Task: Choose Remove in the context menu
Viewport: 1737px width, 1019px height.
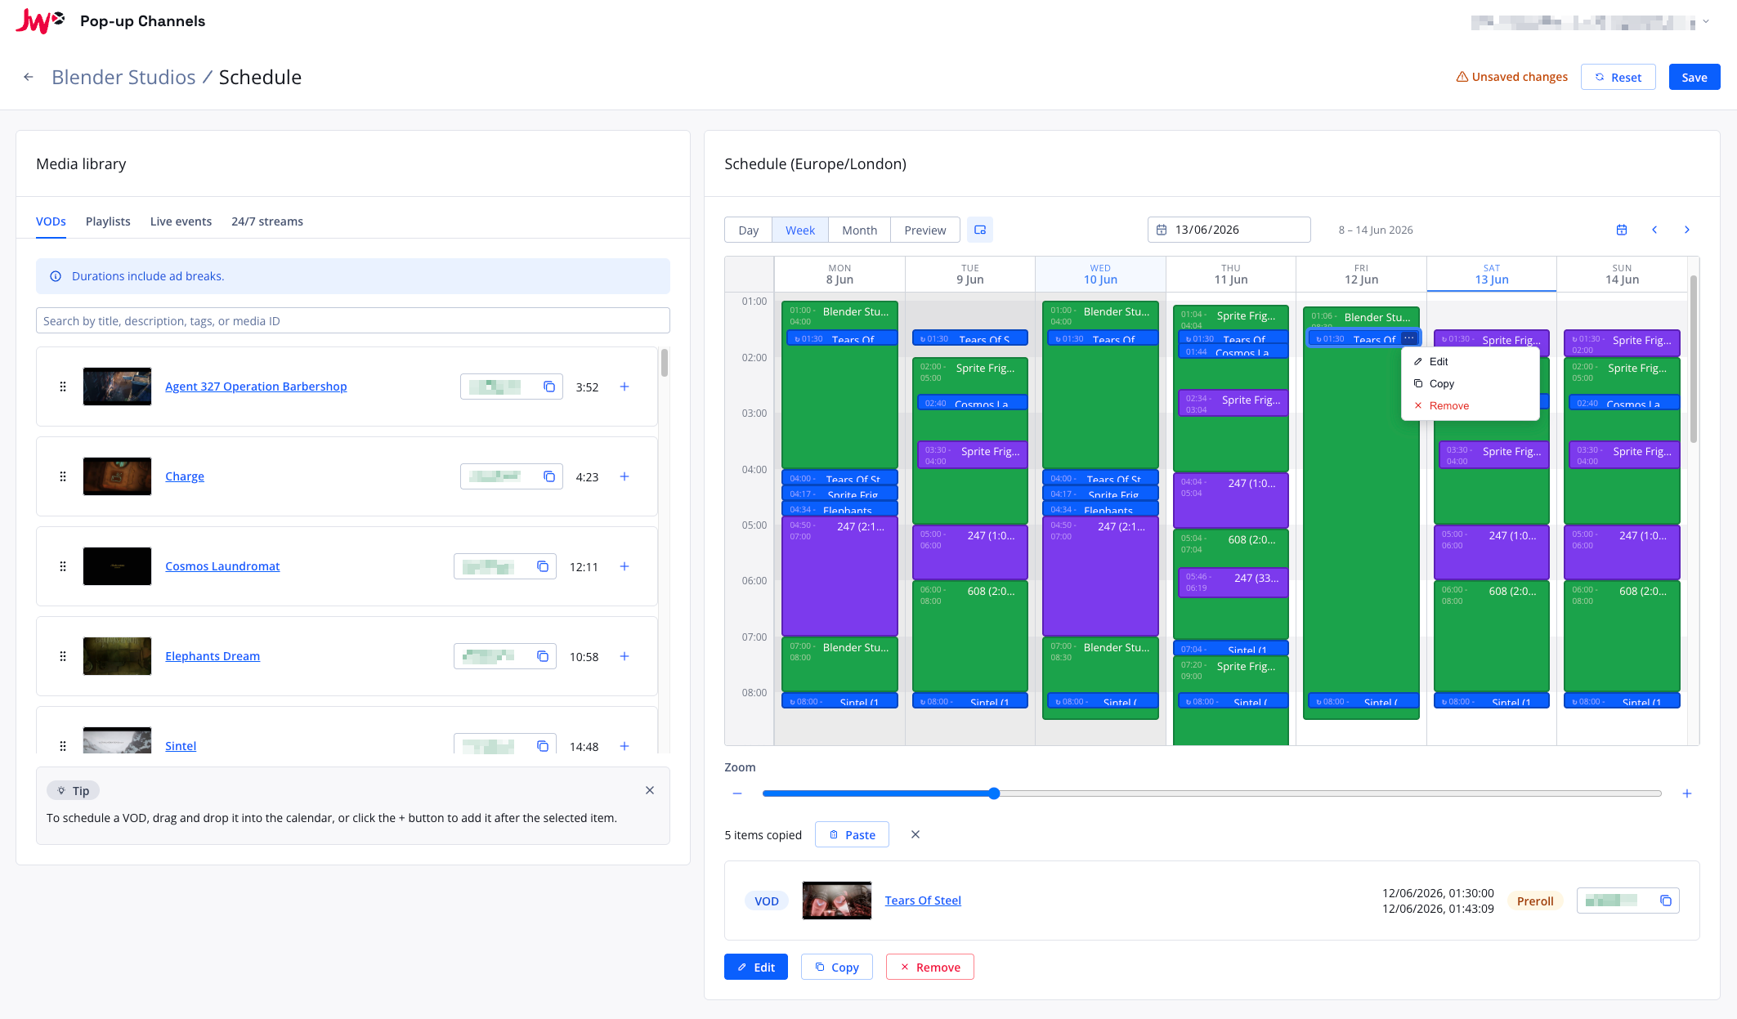Action: pyautogui.click(x=1470, y=406)
